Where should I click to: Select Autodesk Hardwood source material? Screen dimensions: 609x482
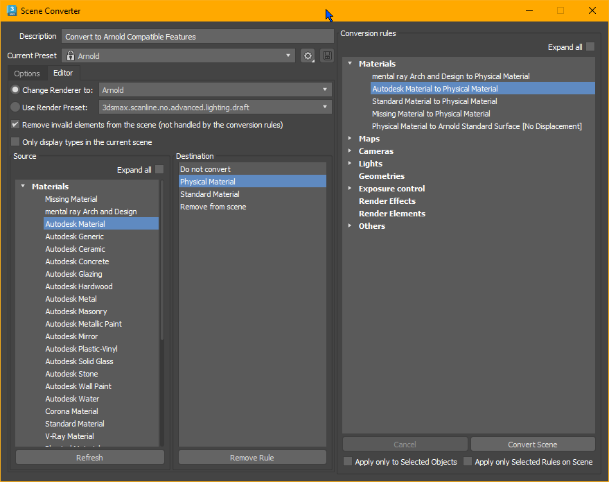click(x=101, y=286)
